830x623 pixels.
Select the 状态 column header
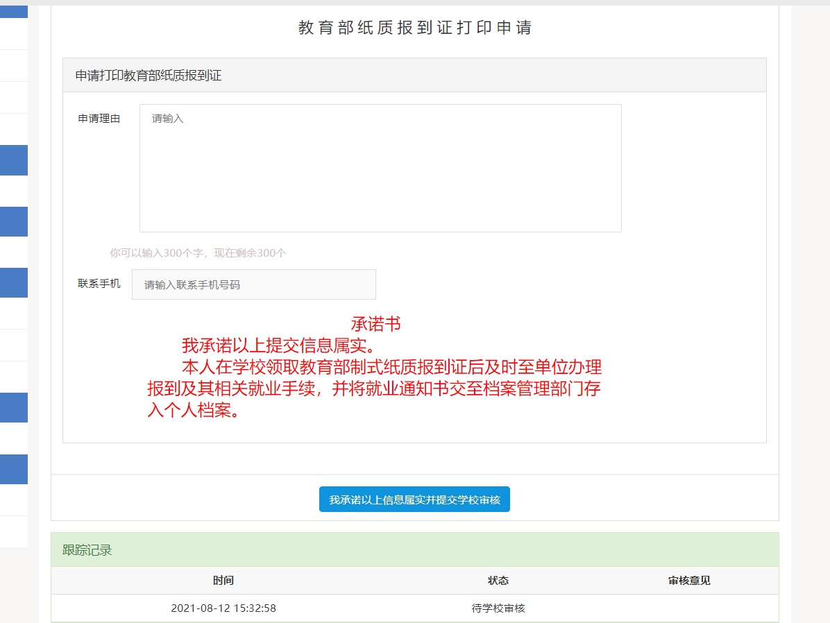coord(498,581)
